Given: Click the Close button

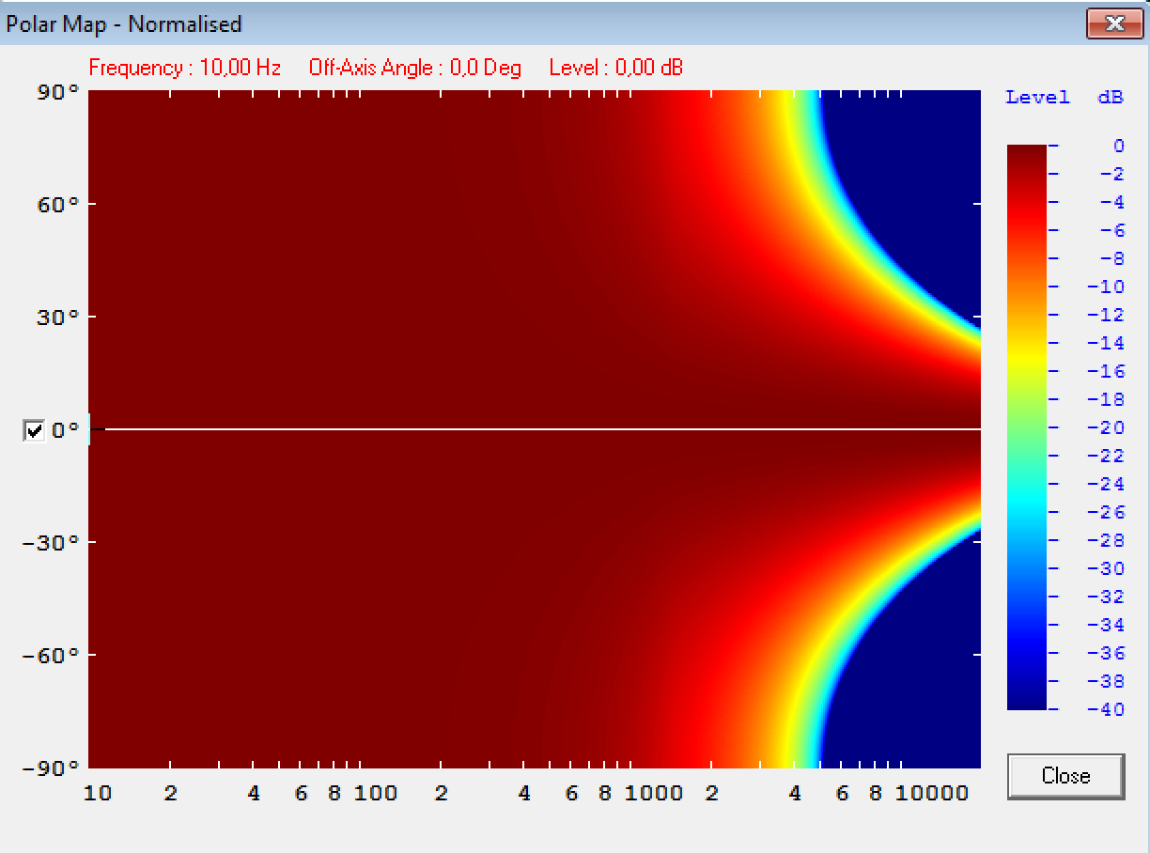Looking at the screenshot, I should click(1065, 776).
